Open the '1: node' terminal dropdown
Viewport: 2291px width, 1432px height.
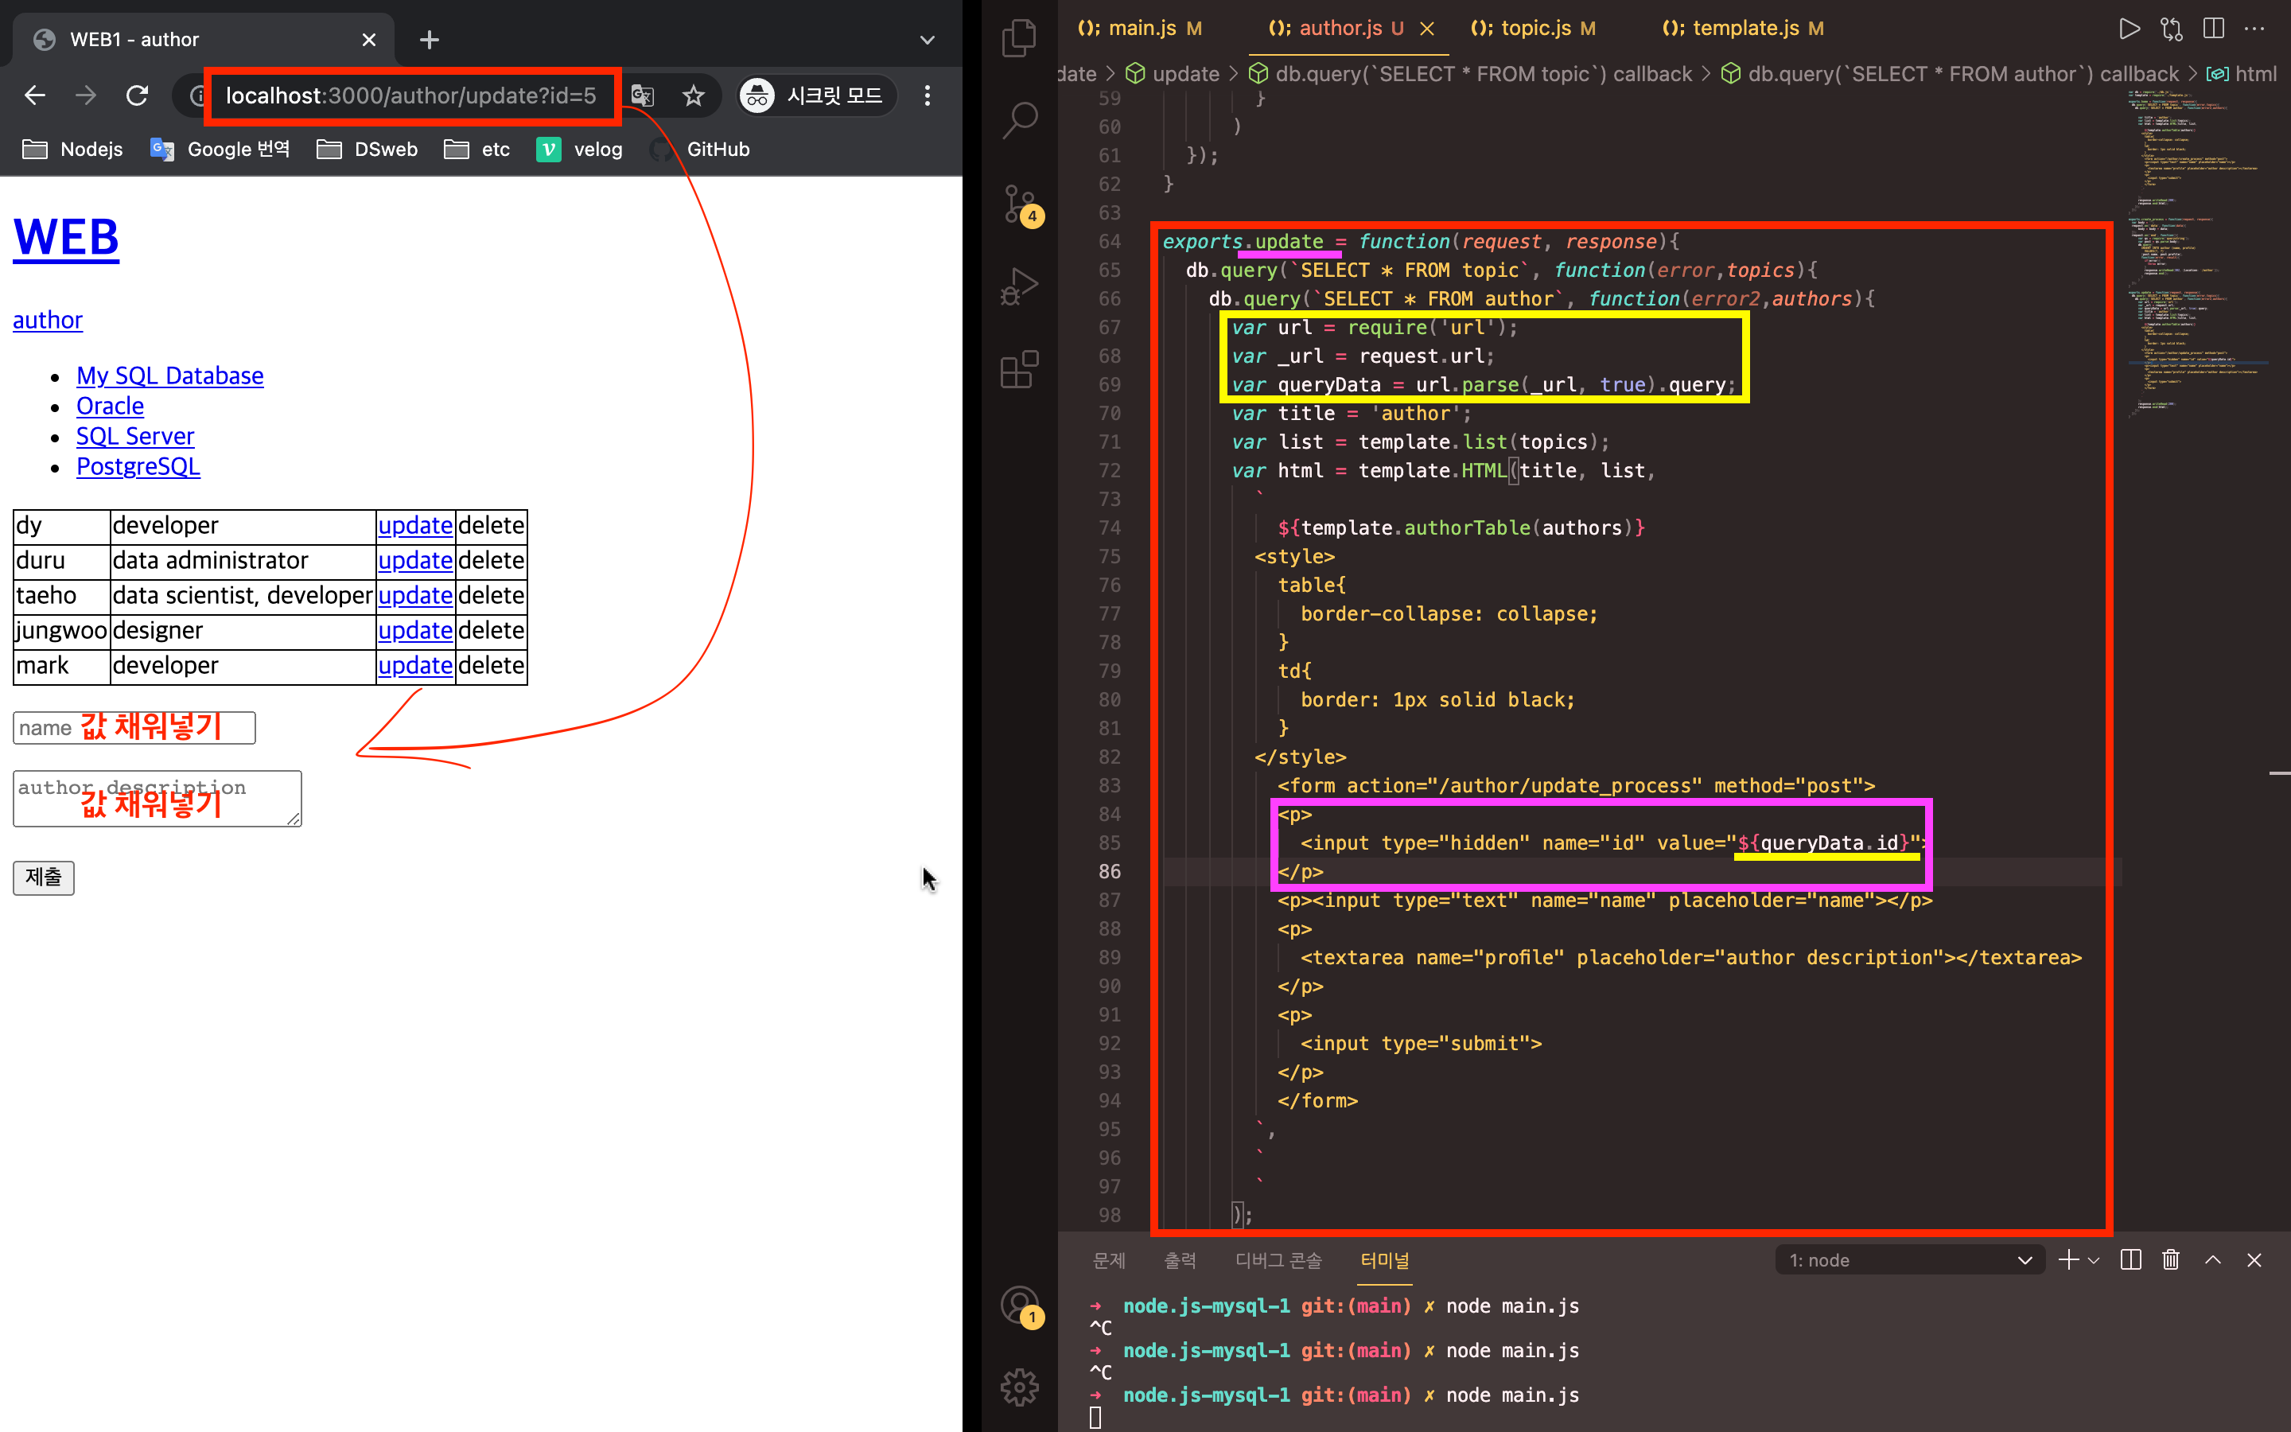pos(1909,1259)
